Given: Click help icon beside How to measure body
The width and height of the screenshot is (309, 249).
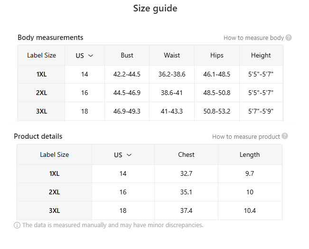Looking at the screenshot, I should pyautogui.click(x=289, y=38).
